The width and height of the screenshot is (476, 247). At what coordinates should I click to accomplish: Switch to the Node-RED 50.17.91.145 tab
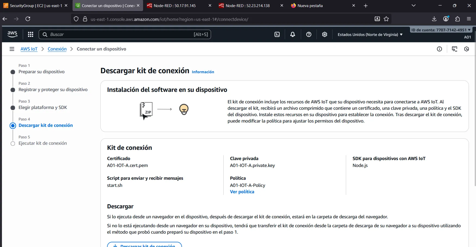[x=175, y=5]
